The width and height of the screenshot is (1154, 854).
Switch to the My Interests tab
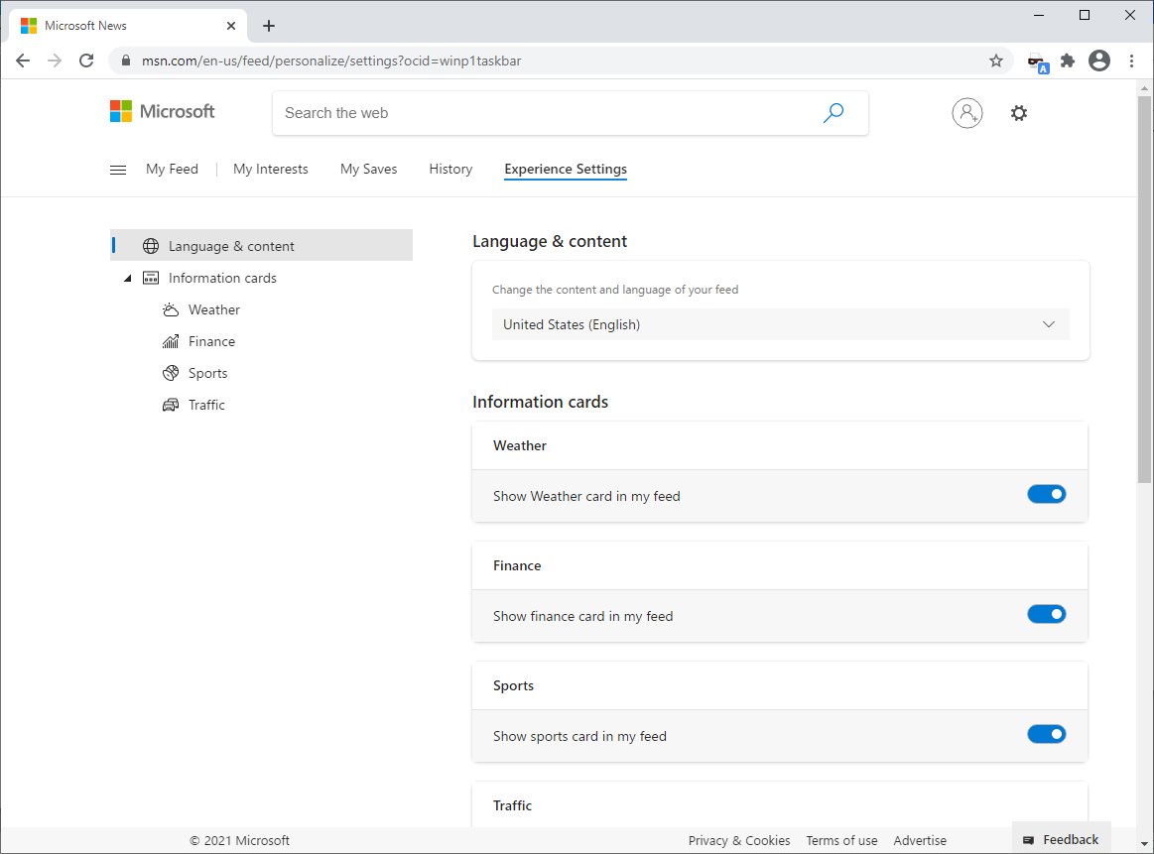point(270,169)
